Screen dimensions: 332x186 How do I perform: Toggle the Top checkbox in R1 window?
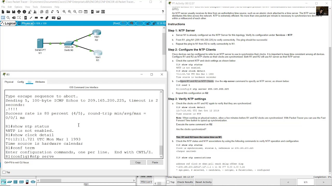coord(4,172)
